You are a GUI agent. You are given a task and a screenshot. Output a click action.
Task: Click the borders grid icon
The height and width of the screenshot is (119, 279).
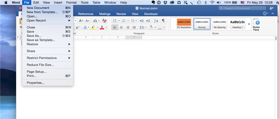coord(160,27)
